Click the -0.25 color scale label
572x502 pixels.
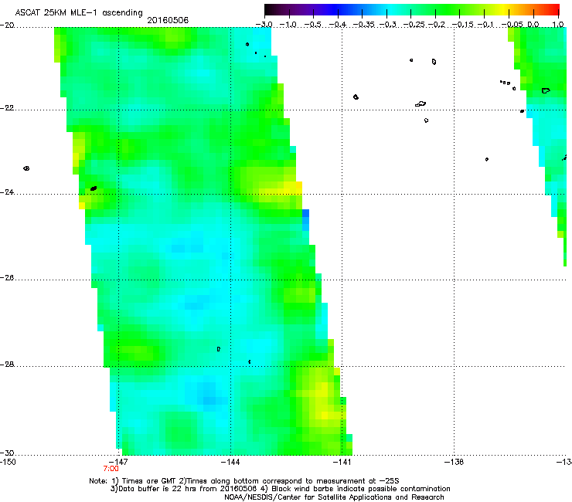[x=414, y=25]
